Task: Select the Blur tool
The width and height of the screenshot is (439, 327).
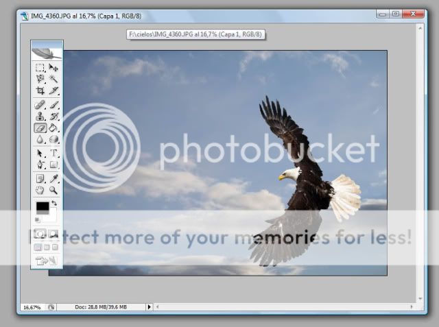Action: (x=40, y=139)
